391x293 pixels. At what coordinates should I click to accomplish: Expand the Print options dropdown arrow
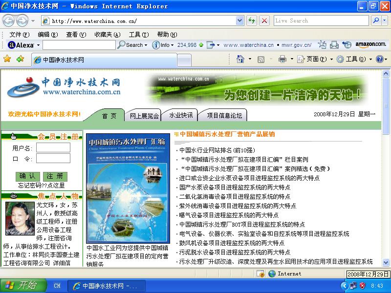coord(292,59)
